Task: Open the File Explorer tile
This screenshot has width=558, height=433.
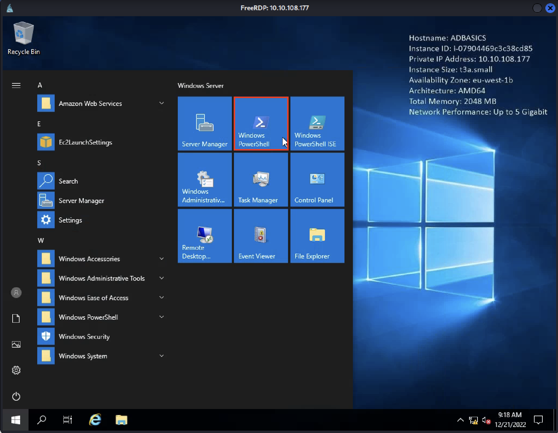Action: coord(317,236)
